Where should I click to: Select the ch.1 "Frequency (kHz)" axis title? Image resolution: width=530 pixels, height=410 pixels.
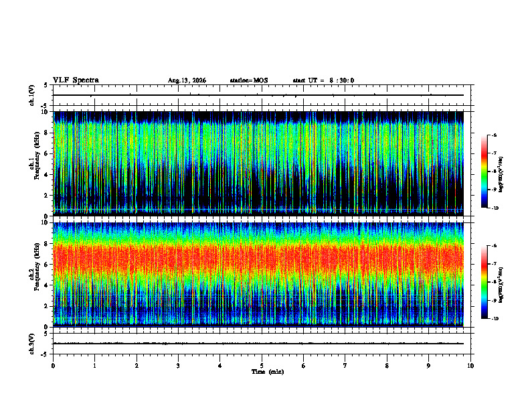tap(37, 155)
